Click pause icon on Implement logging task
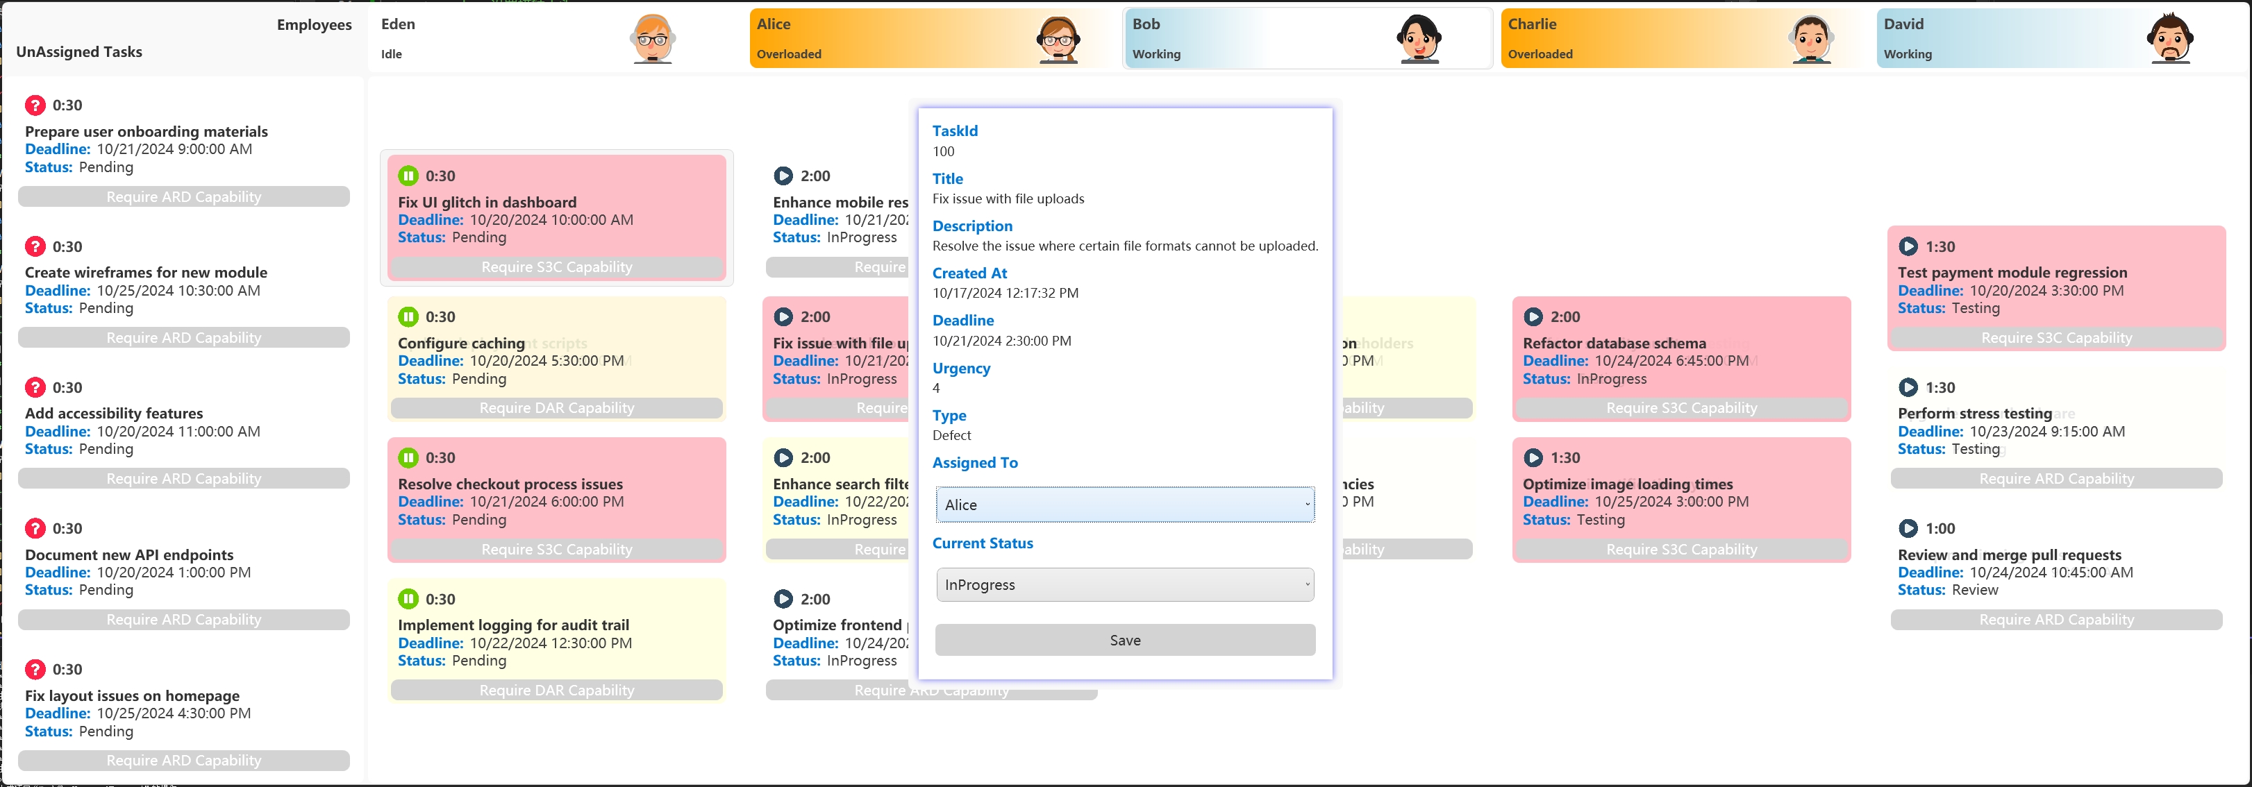Image resolution: width=2252 pixels, height=787 pixels. click(x=408, y=599)
